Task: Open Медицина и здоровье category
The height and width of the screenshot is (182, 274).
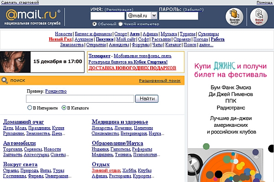Action: [x=120, y=122]
